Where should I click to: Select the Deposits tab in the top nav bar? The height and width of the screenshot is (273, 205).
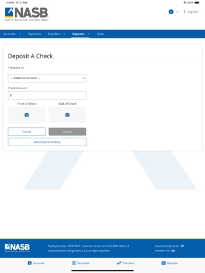(x=78, y=34)
